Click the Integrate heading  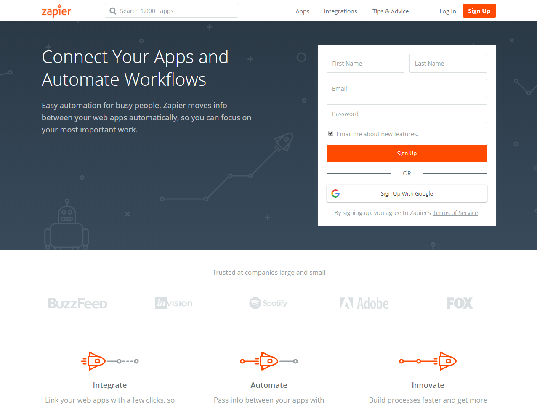click(x=110, y=385)
